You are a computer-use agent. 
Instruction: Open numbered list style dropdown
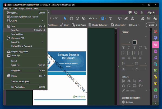click(140, 53)
